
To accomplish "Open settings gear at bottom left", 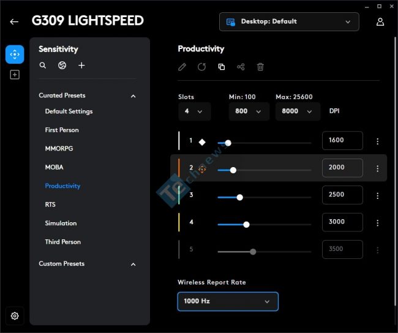I will click(x=15, y=316).
